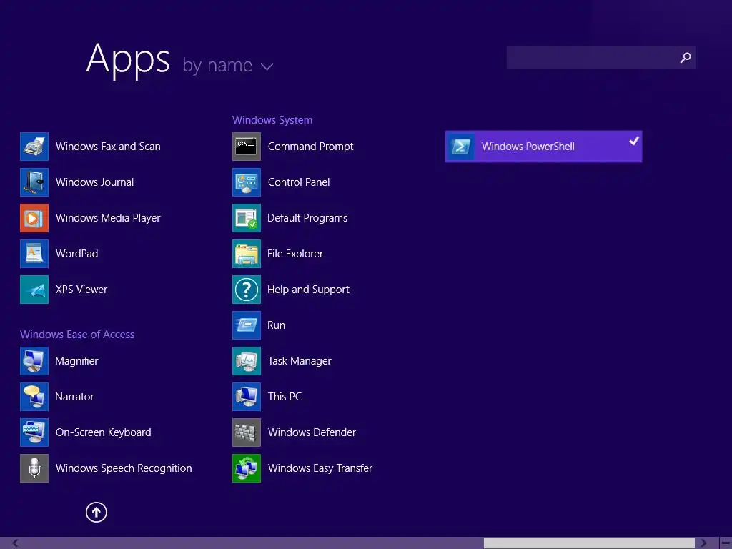The image size is (732, 549).
Task: Click the 'Windows Media Player' label
Action: click(108, 218)
